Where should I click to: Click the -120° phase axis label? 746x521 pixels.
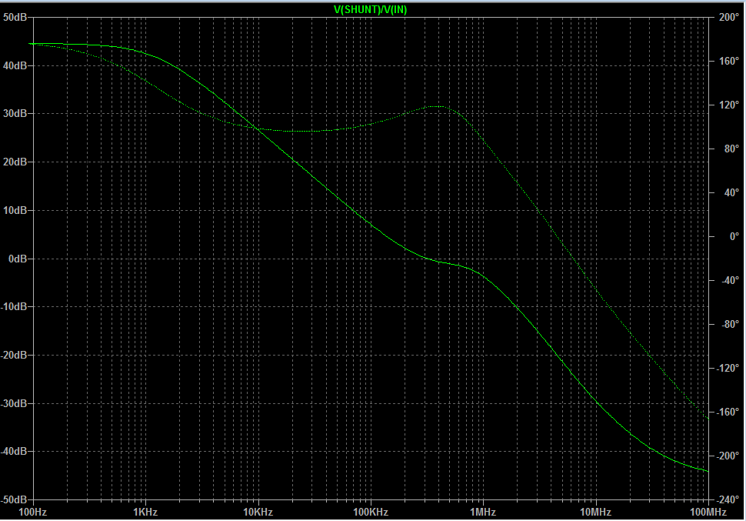(x=728, y=368)
